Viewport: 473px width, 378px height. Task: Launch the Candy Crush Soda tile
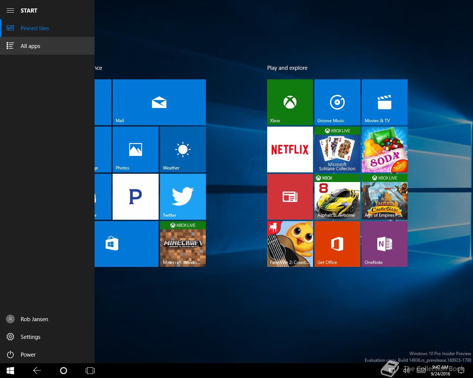point(385,150)
